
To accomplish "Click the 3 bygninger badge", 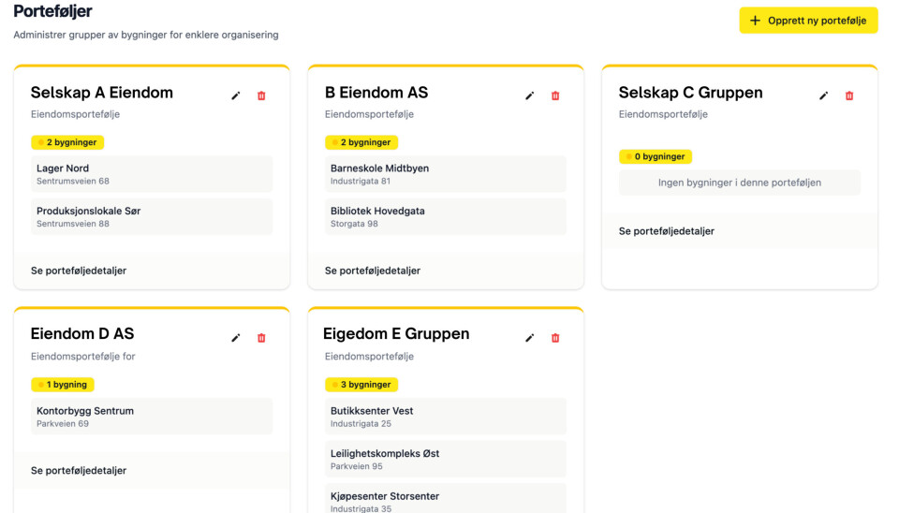I will tap(361, 385).
